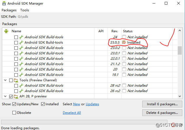Click not-installed status icon for 28 rc2
The image size is (185, 130).
[x=124, y=85]
